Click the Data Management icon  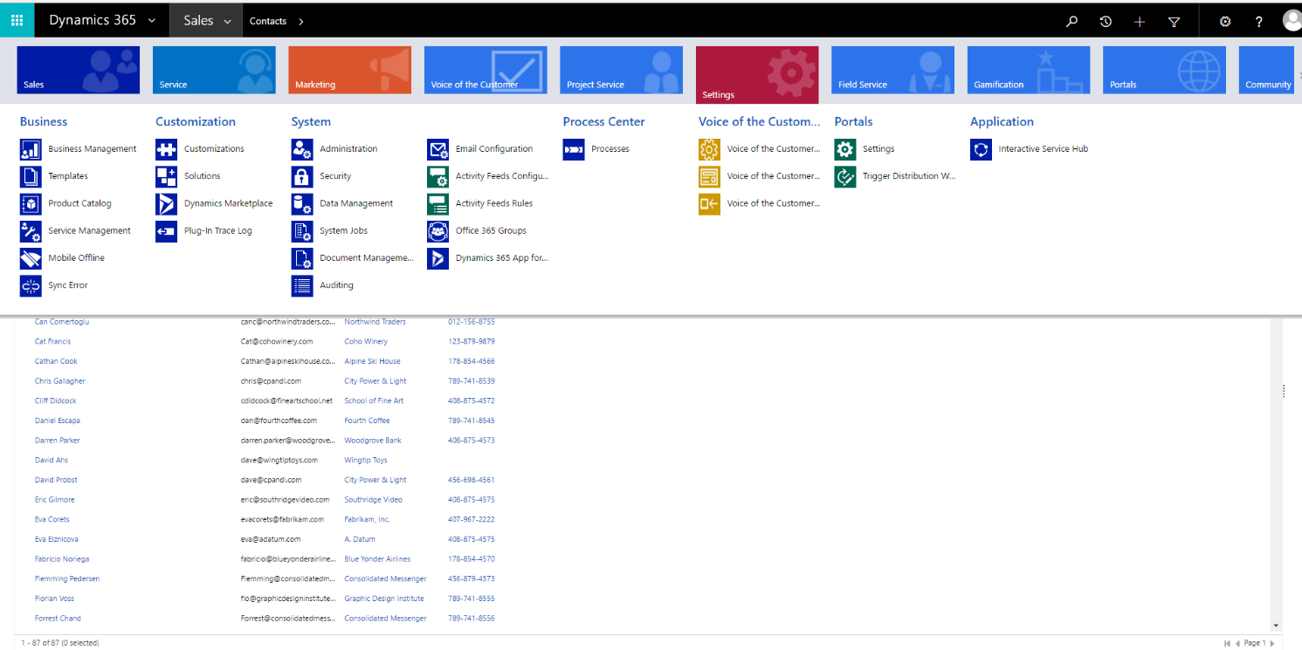pos(302,203)
